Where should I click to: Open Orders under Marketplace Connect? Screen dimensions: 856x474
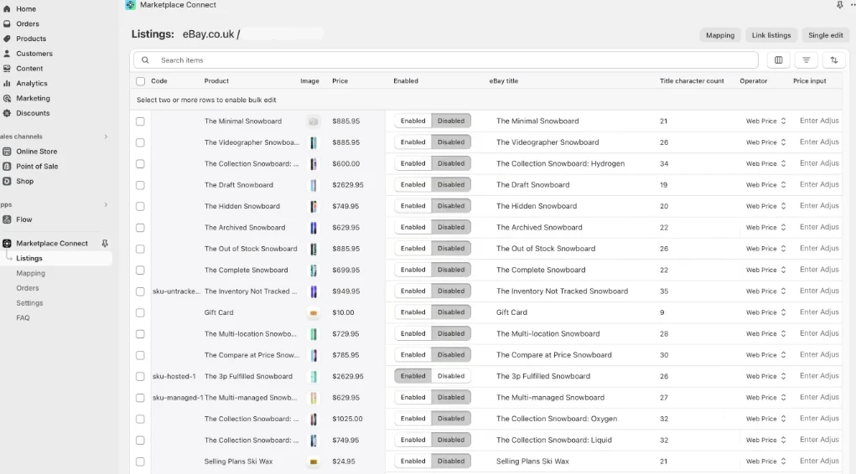point(28,288)
